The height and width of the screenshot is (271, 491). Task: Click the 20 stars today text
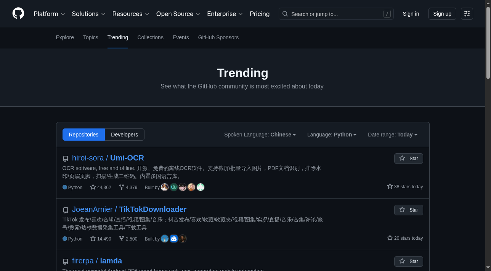405,238
